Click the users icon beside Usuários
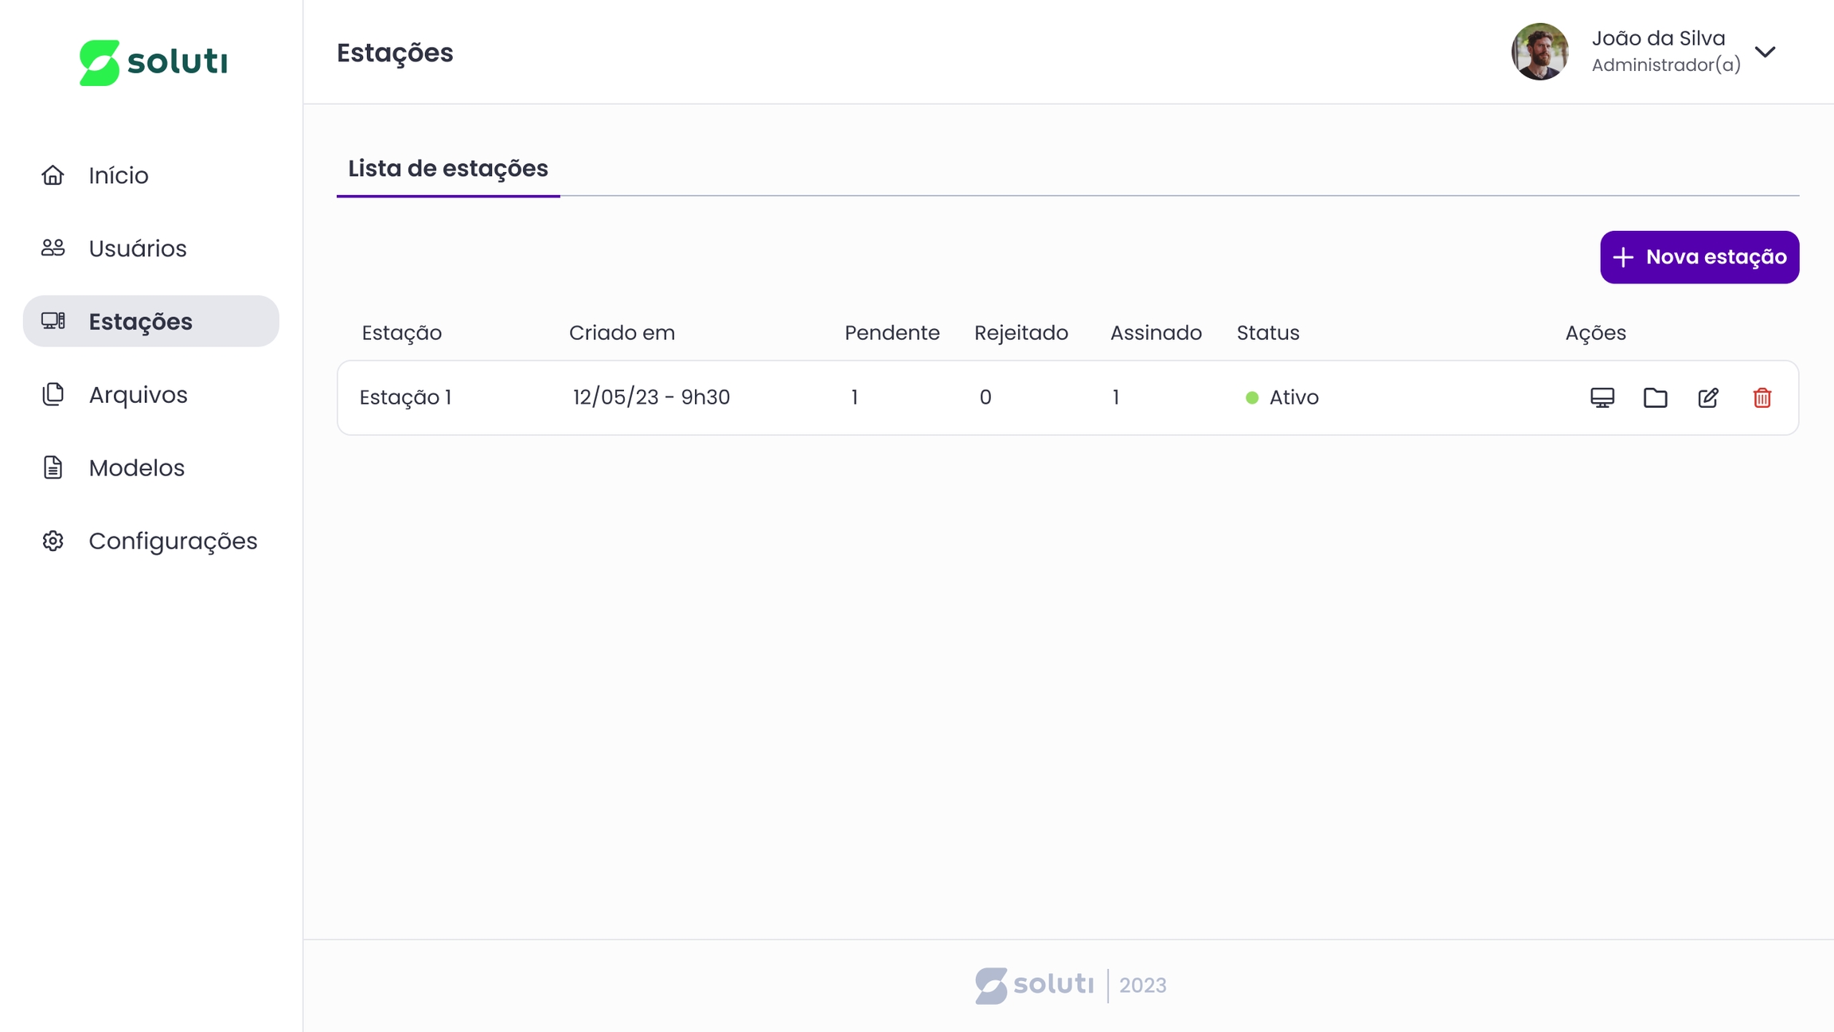Image resolution: width=1834 pixels, height=1032 pixels. click(x=53, y=248)
